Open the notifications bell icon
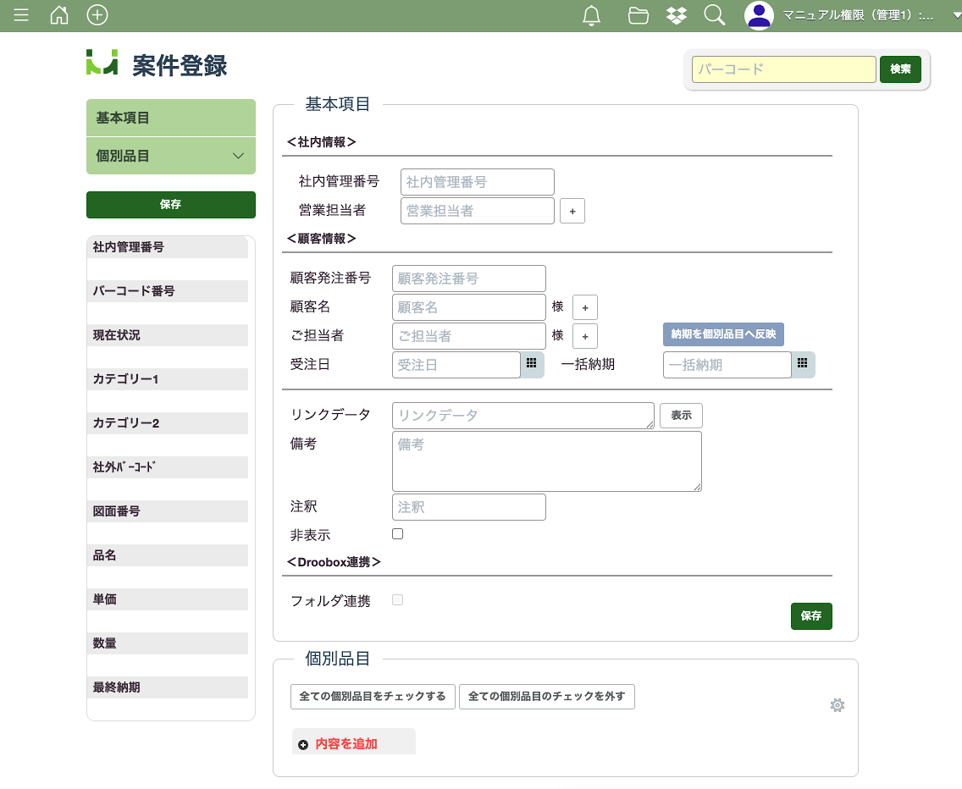 coord(592,15)
